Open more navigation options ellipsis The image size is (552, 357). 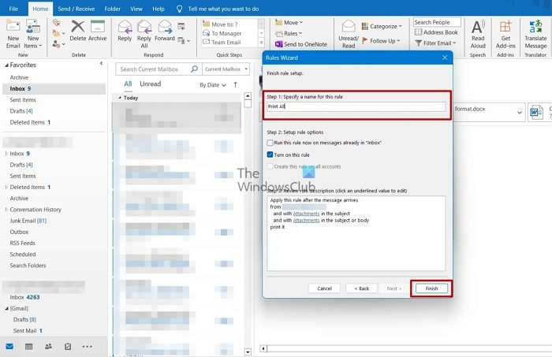pyautogui.click(x=87, y=347)
